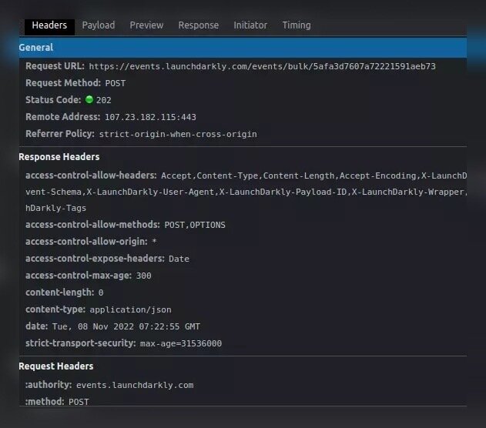Click the Status Code label

tap(53, 100)
